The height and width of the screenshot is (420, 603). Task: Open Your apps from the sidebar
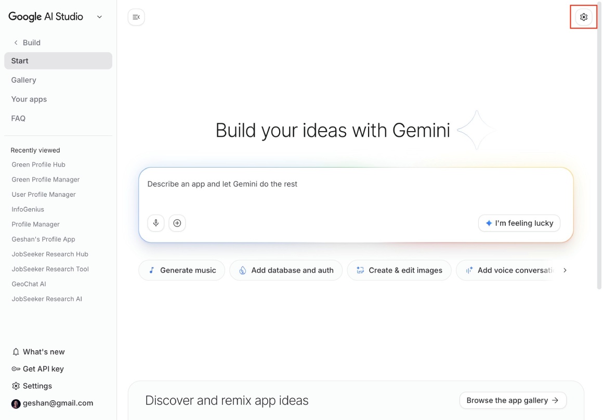pyautogui.click(x=29, y=99)
